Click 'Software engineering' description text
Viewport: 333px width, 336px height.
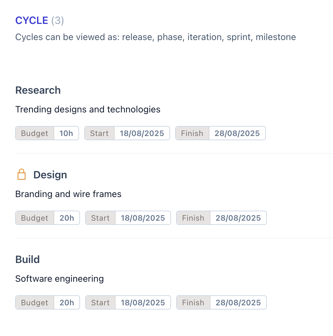[x=59, y=279]
